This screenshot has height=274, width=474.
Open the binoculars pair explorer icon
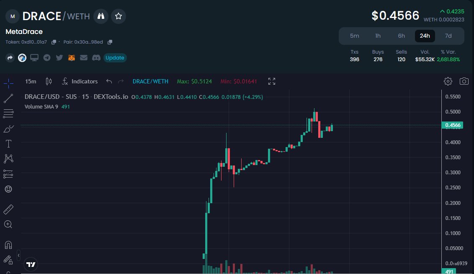pos(100,16)
